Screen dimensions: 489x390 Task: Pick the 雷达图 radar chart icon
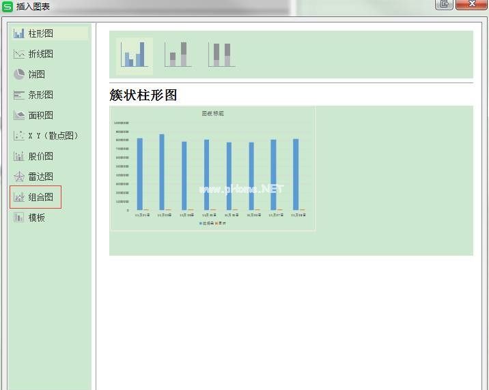click(19, 177)
